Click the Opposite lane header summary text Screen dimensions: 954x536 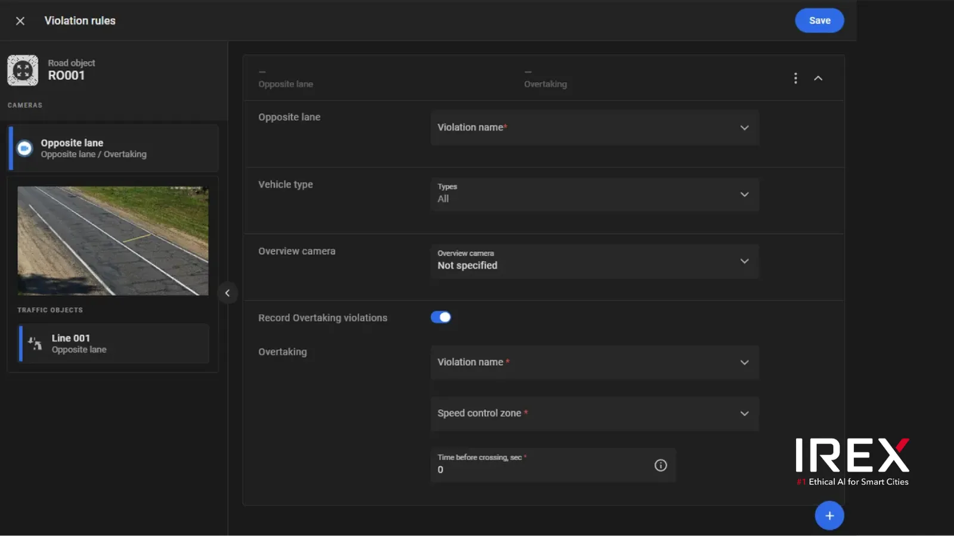point(286,84)
